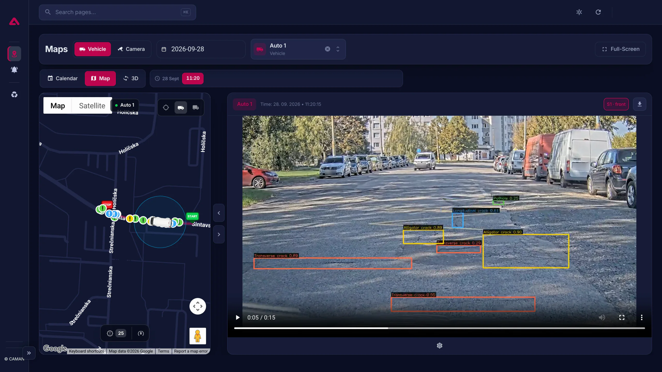This screenshot has height=372, width=662.
Task: Choose the Map view on the map
Action: (58, 106)
